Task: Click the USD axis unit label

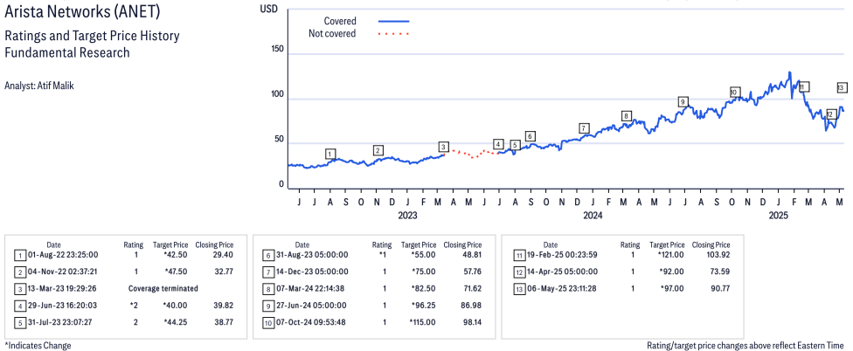Action: click(x=269, y=10)
